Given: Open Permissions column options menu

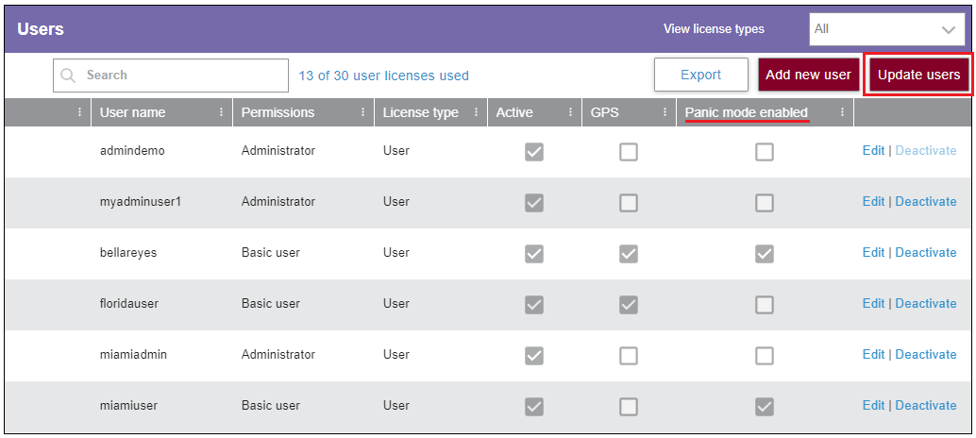Looking at the screenshot, I should point(363,112).
